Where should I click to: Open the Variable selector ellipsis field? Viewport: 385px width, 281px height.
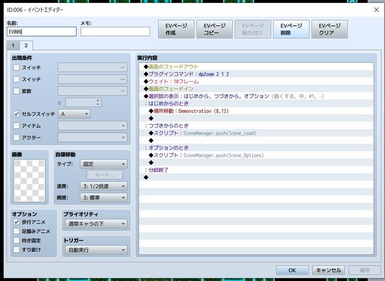click(93, 91)
